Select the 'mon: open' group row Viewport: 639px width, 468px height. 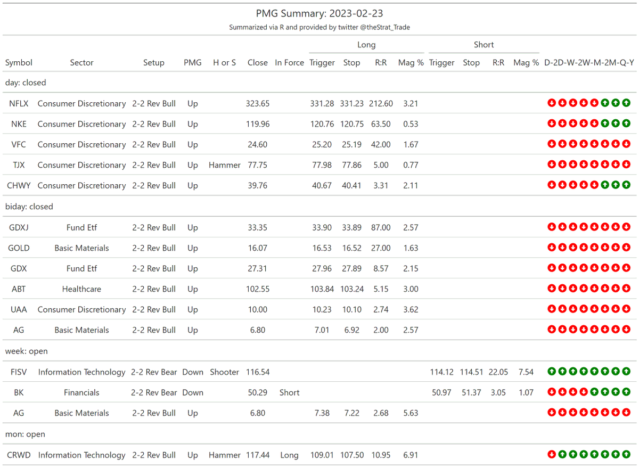[x=319, y=434]
